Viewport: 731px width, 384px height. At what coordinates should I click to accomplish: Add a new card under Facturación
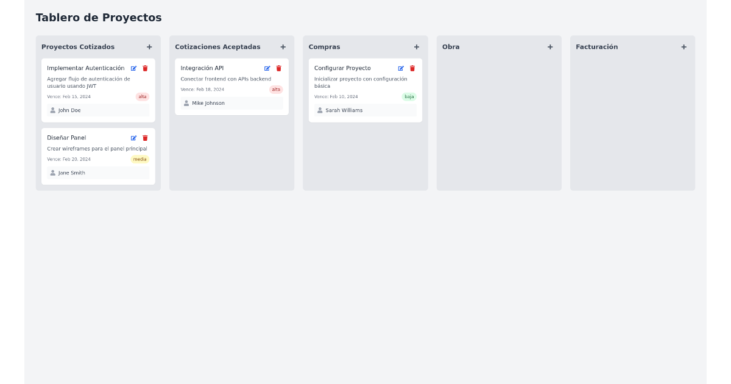(x=683, y=46)
